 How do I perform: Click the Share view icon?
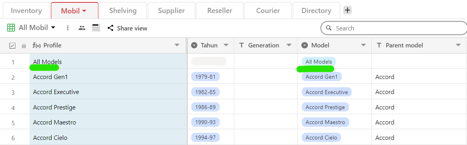point(111,28)
